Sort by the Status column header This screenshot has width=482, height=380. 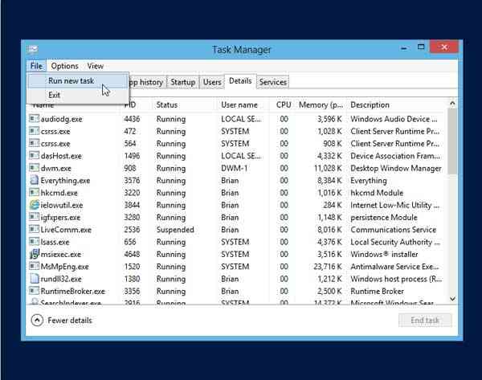pyautogui.click(x=167, y=105)
